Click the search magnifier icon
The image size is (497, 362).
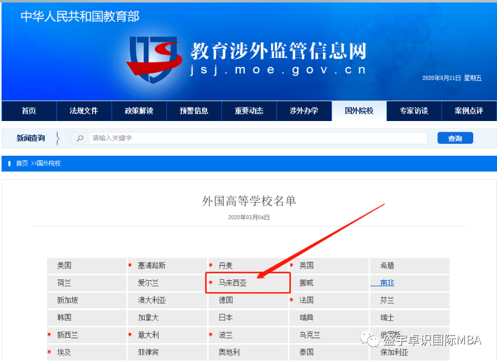tap(80, 138)
